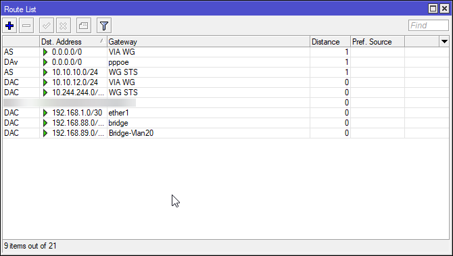The height and width of the screenshot is (256, 453).
Task: Sort by Gateway column header
Action: 208,42
